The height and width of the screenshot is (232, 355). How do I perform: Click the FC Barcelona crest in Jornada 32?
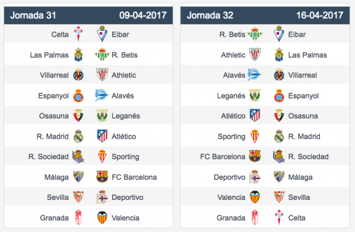(255, 156)
